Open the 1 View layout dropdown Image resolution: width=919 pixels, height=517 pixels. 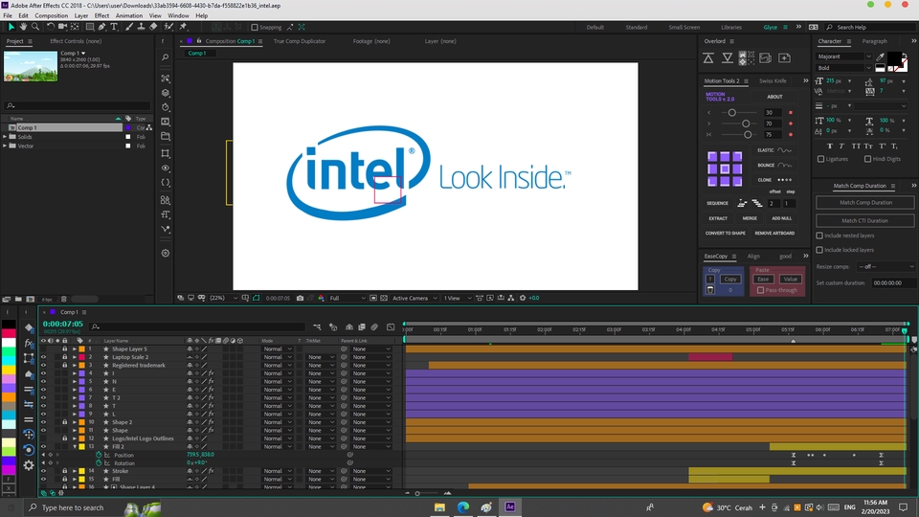[458, 298]
